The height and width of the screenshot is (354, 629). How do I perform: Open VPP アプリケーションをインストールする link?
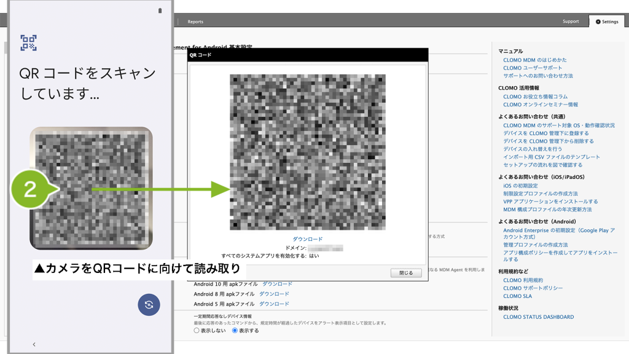pos(551,202)
